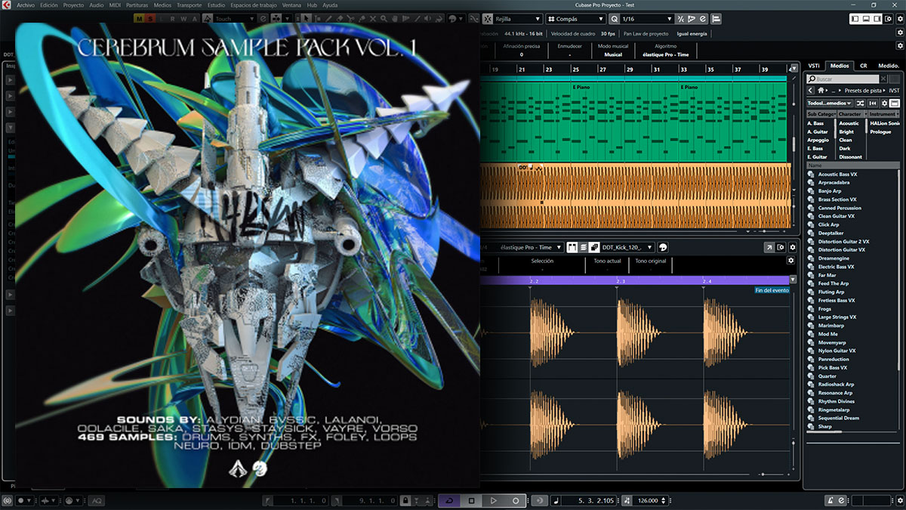Click the Fin del evento event end marker
Image resolution: width=906 pixels, height=510 pixels.
pyautogui.click(x=772, y=290)
